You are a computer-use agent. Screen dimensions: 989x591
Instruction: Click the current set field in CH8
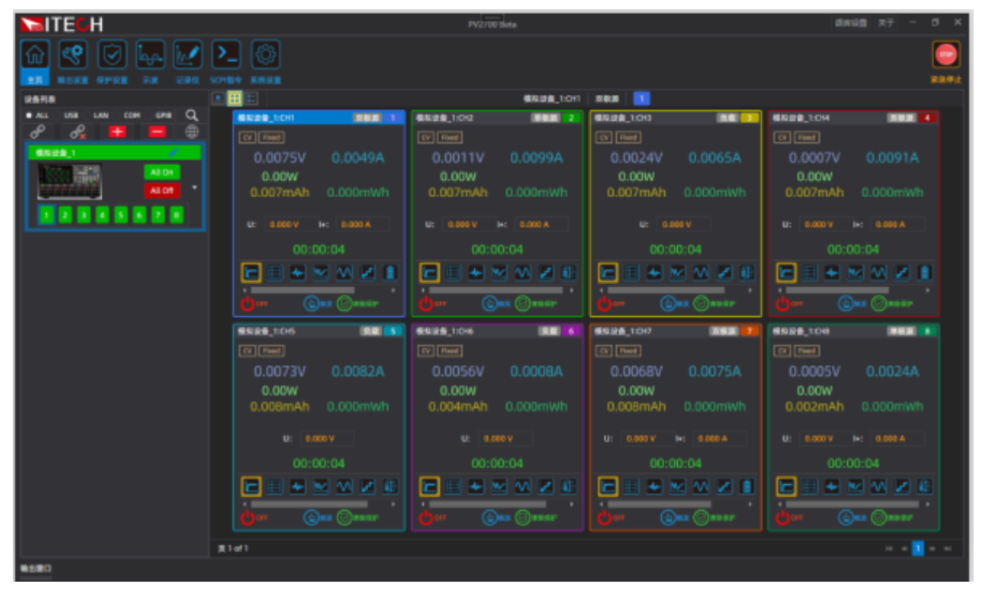tap(898, 439)
